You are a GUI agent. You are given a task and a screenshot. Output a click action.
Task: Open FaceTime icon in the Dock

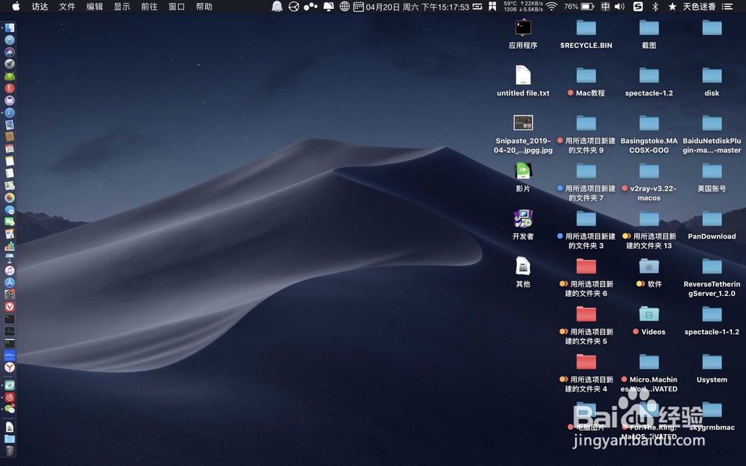10,221
